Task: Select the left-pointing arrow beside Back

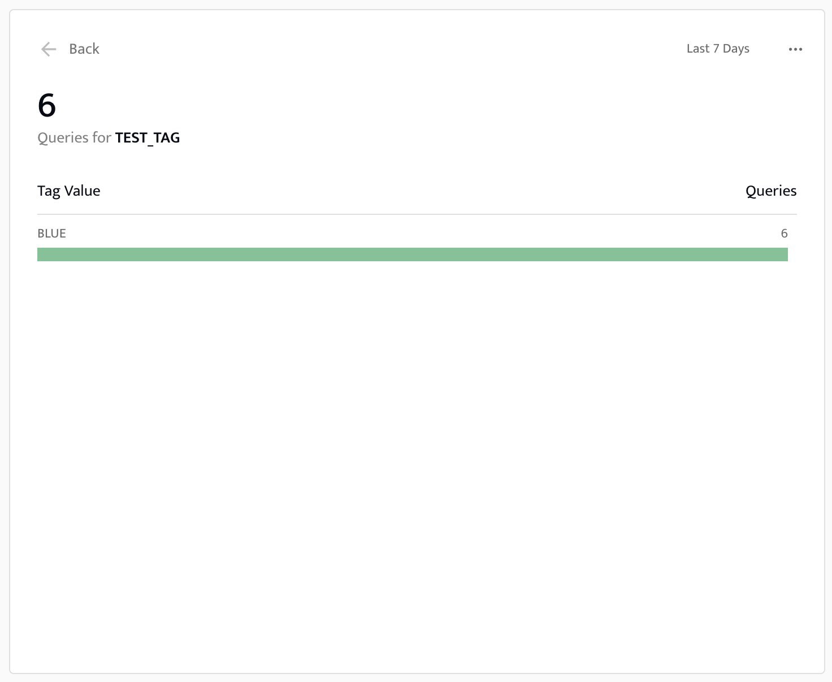Action: click(x=49, y=49)
